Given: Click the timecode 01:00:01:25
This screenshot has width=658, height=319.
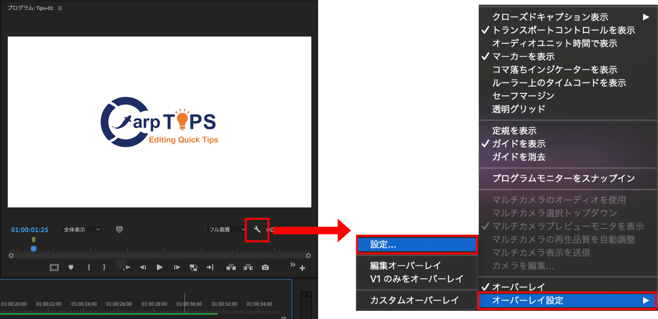Looking at the screenshot, I should pos(30,229).
